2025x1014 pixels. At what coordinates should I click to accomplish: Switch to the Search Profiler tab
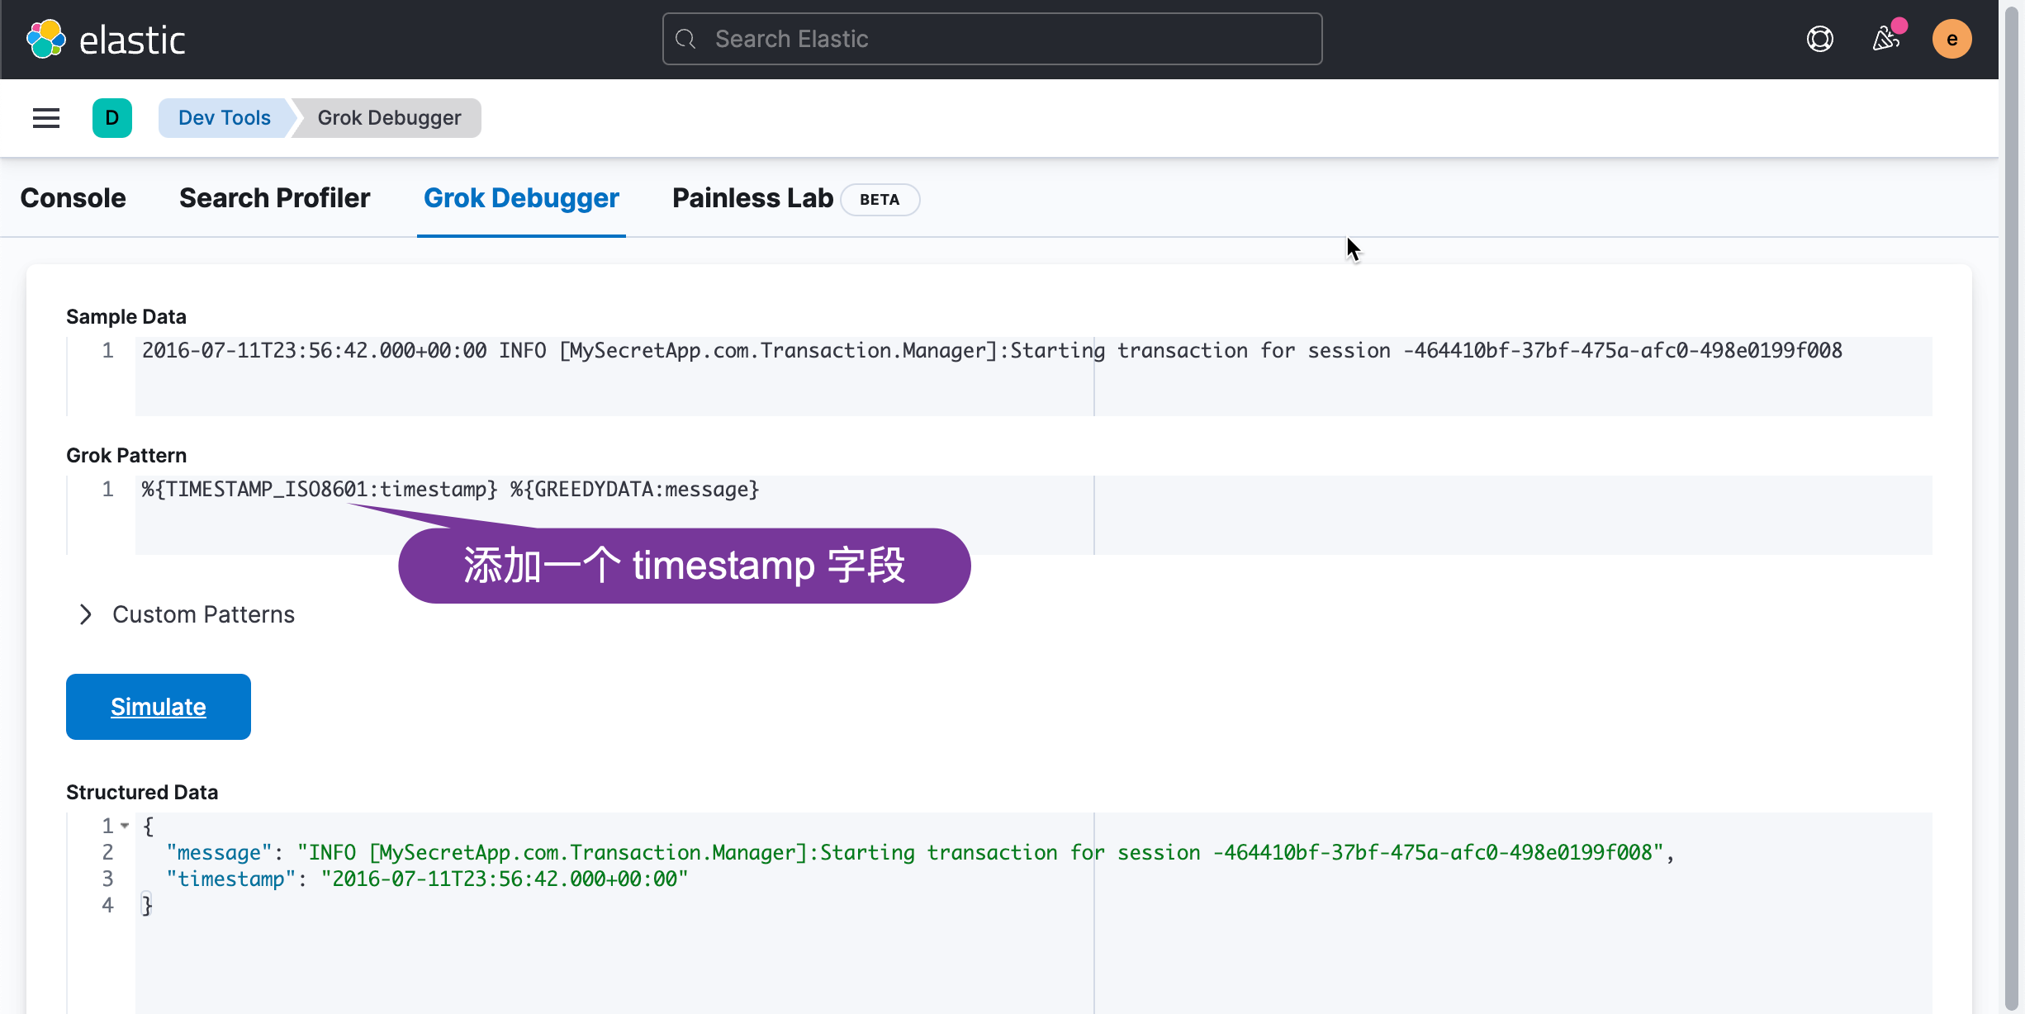click(274, 198)
